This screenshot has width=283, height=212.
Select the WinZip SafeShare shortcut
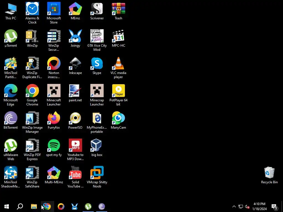pos(32,177)
